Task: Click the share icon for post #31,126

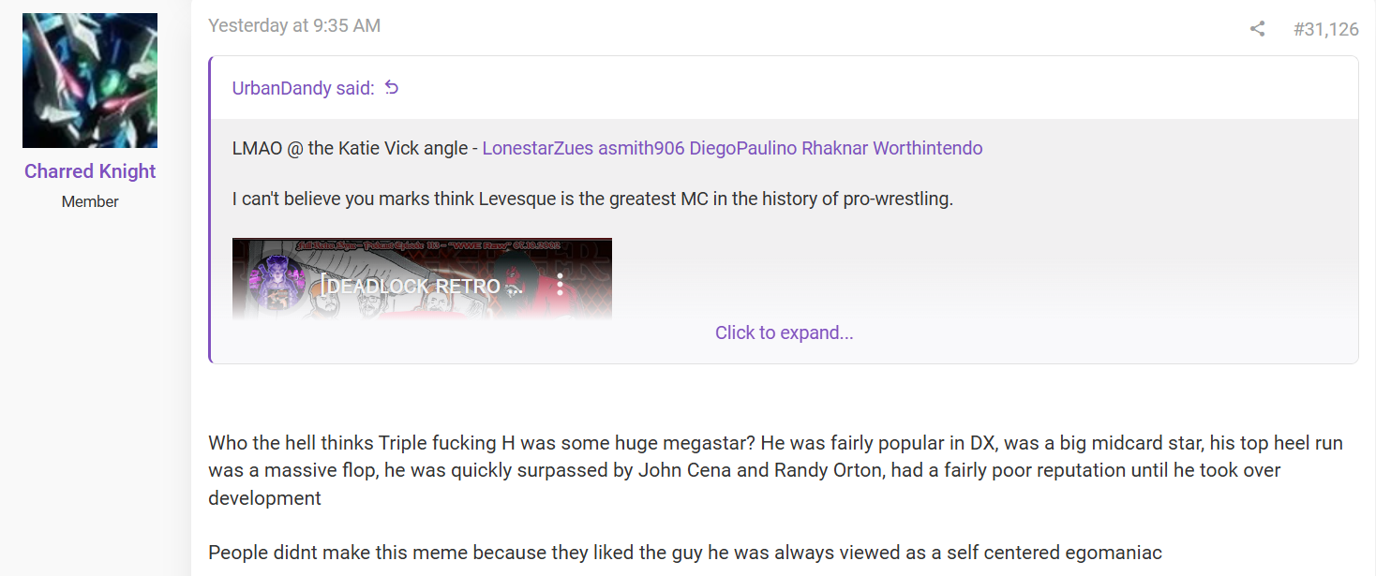Action: tap(1257, 29)
